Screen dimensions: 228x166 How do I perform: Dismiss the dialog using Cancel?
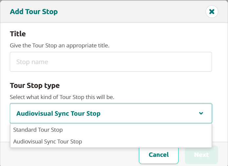(x=159, y=155)
